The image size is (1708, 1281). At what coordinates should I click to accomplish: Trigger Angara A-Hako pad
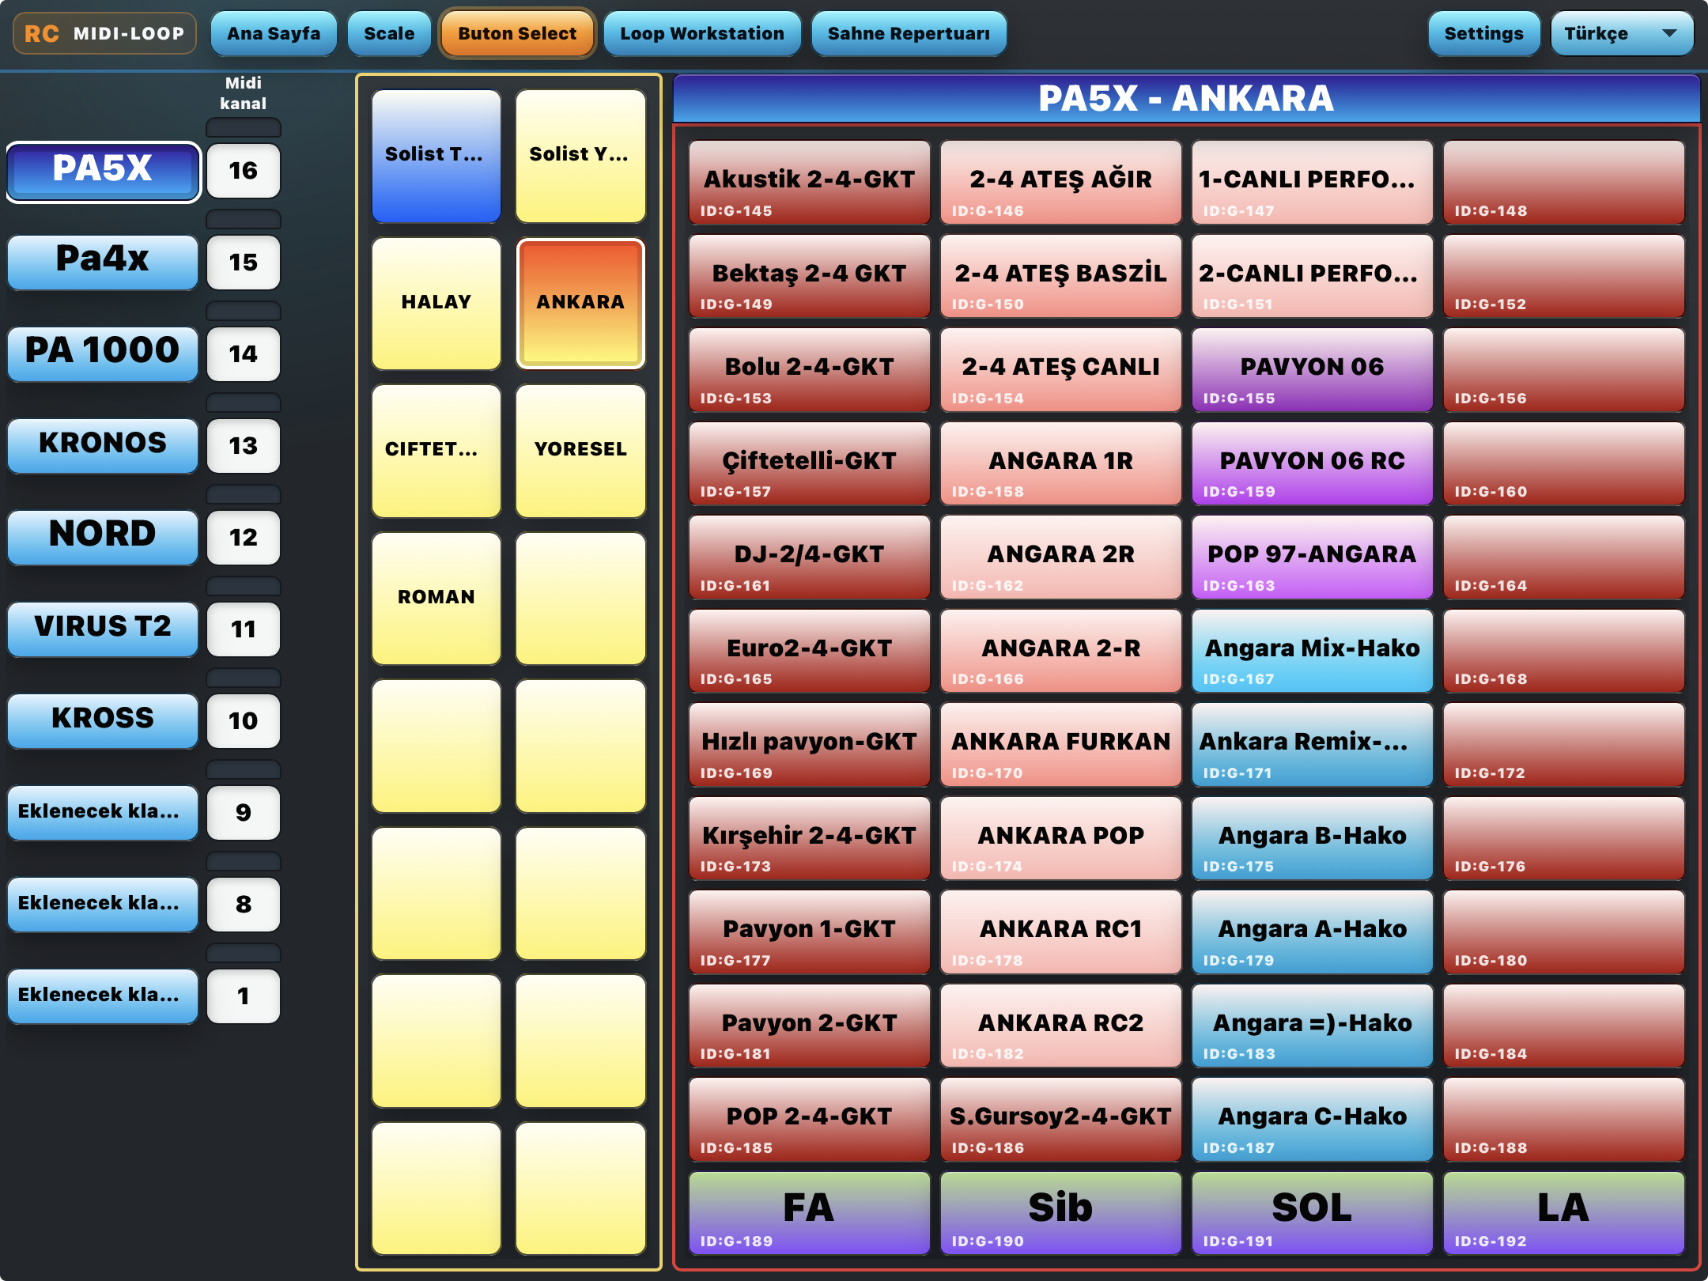pos(1312,932)
